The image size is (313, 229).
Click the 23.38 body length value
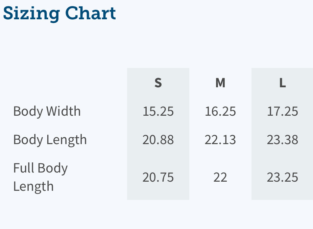[x=283, y=140]
